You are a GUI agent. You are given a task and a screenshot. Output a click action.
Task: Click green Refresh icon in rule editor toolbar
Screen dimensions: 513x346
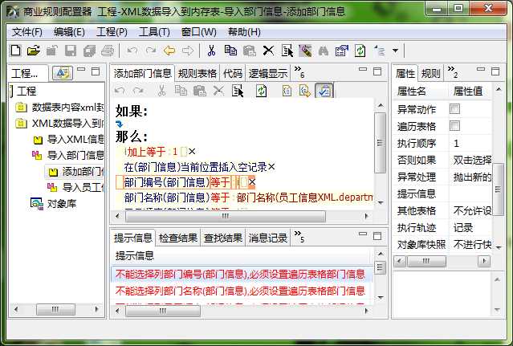(x=261, y=91)
